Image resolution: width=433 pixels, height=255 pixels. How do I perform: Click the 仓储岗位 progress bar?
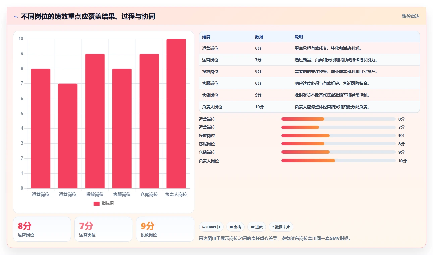click(x=338, y=152)
